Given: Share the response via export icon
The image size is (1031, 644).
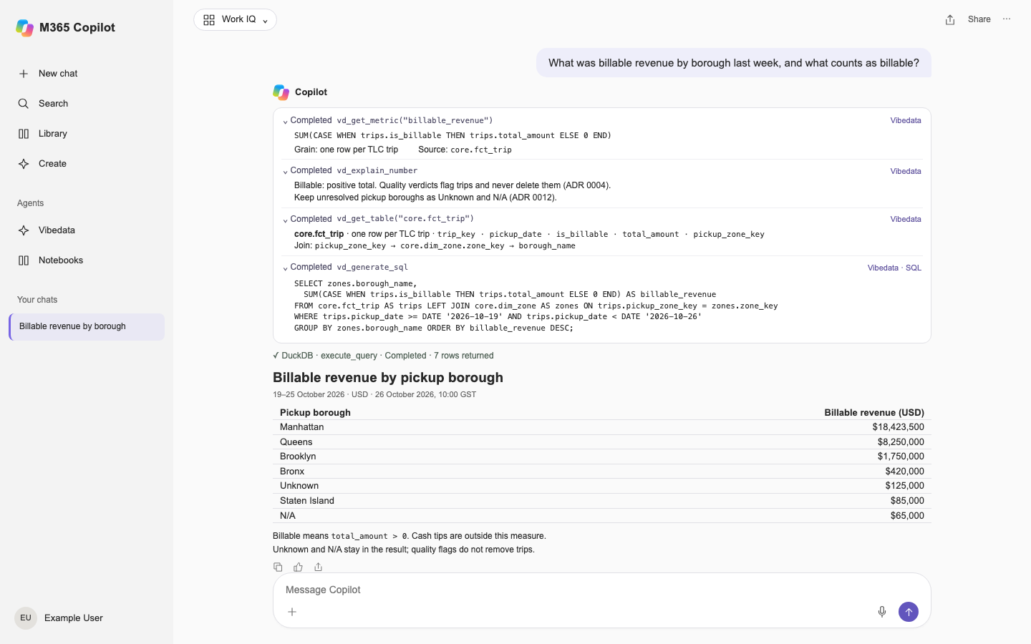Looking at the screenshot, I should tap(319, 567).
